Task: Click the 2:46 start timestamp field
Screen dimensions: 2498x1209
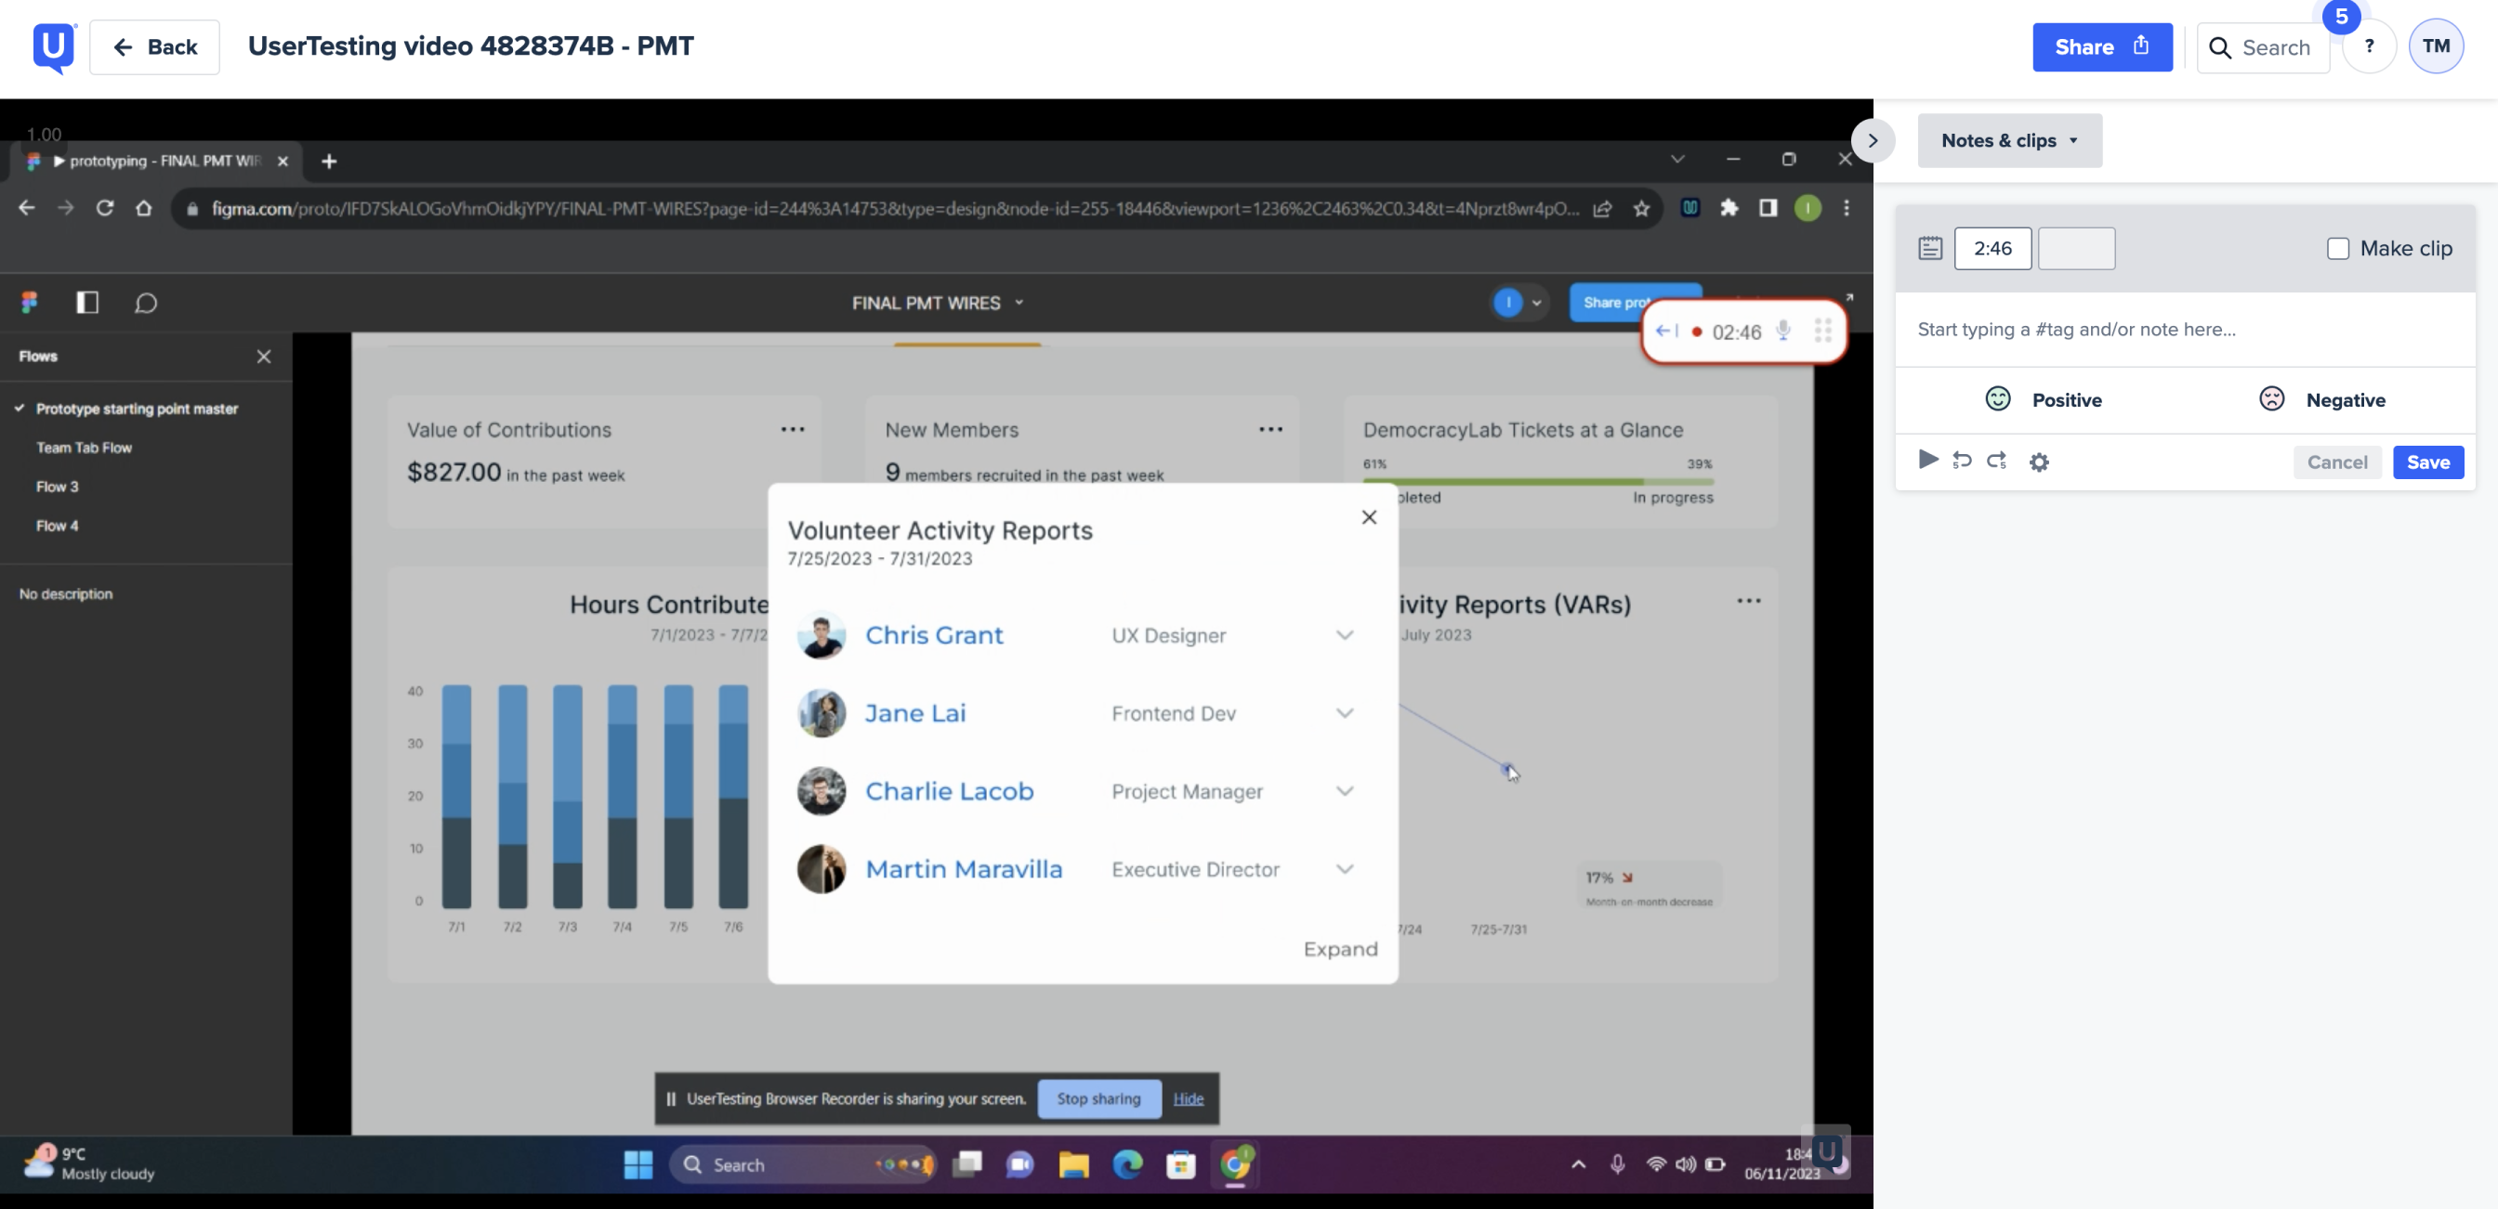Action: (1992, 248)
